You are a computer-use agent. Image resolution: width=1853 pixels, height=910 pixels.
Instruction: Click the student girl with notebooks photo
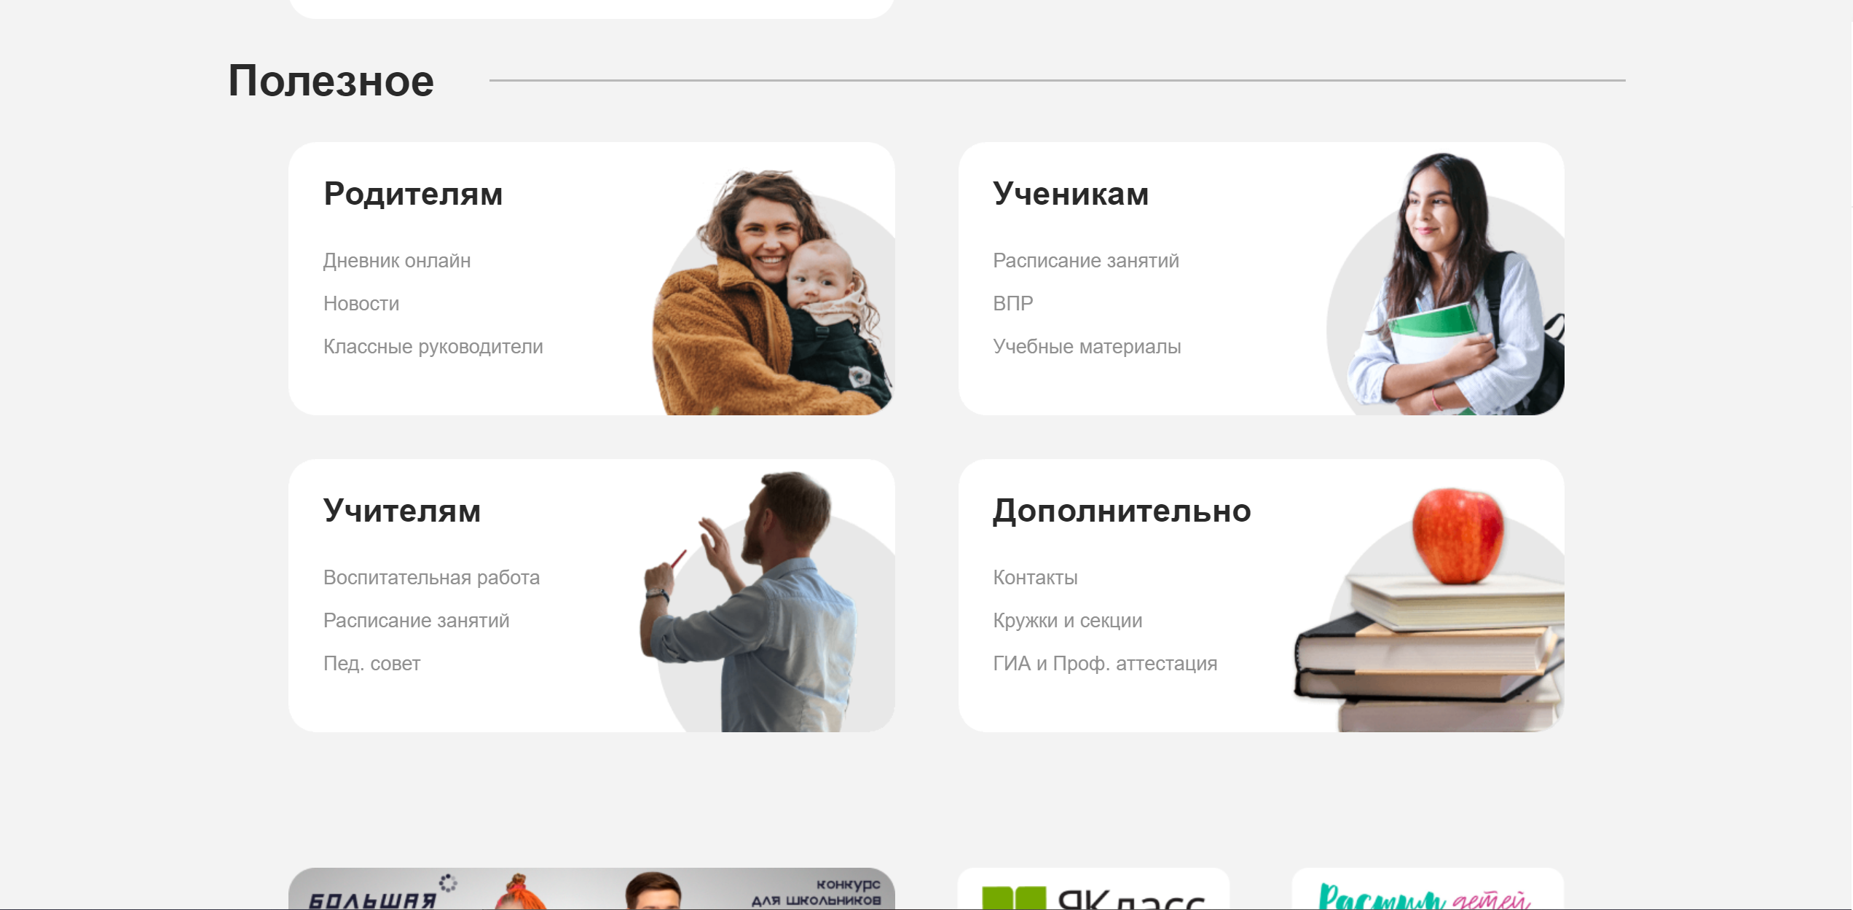pos(1446,284)
